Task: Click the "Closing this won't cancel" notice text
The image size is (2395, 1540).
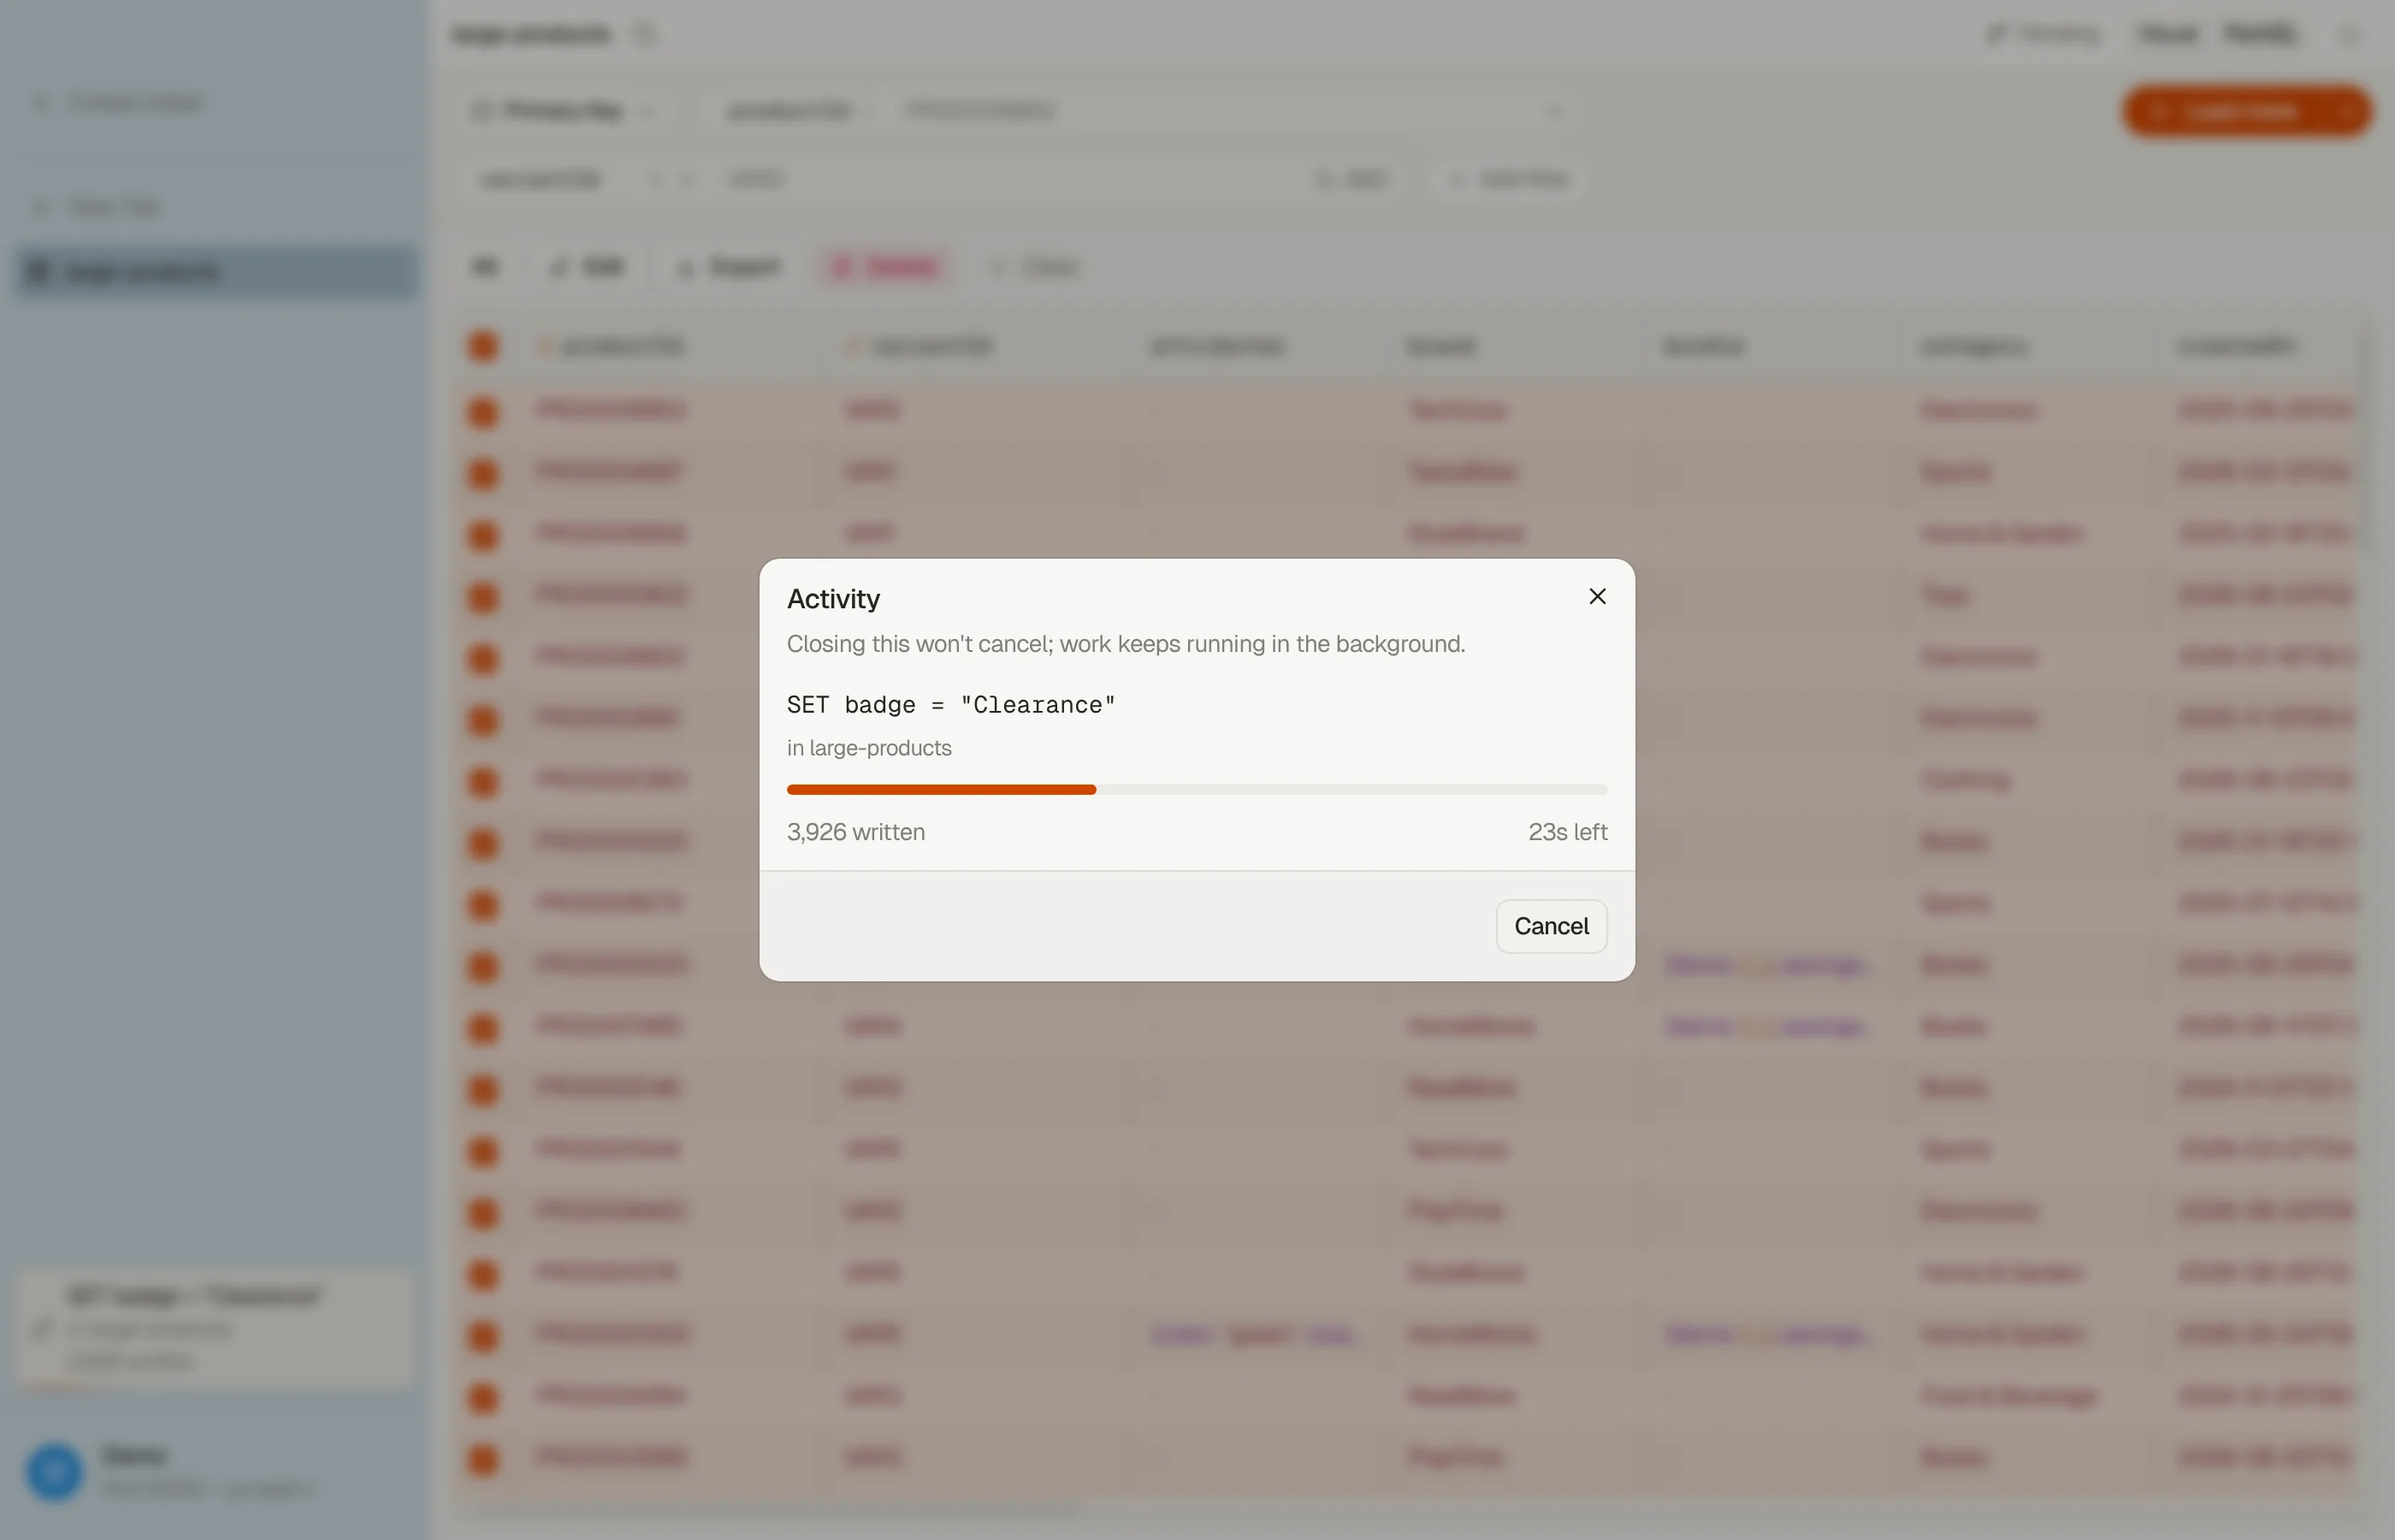Action: tap(1126, 644)
